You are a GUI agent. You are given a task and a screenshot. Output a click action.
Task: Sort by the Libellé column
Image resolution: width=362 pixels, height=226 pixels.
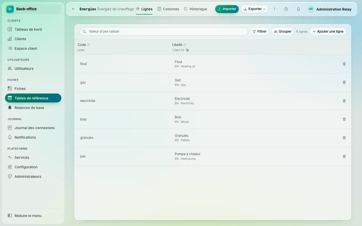(x=185, y=45)
